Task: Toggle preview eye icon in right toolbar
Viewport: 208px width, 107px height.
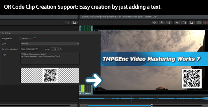Action: (184, 22)
